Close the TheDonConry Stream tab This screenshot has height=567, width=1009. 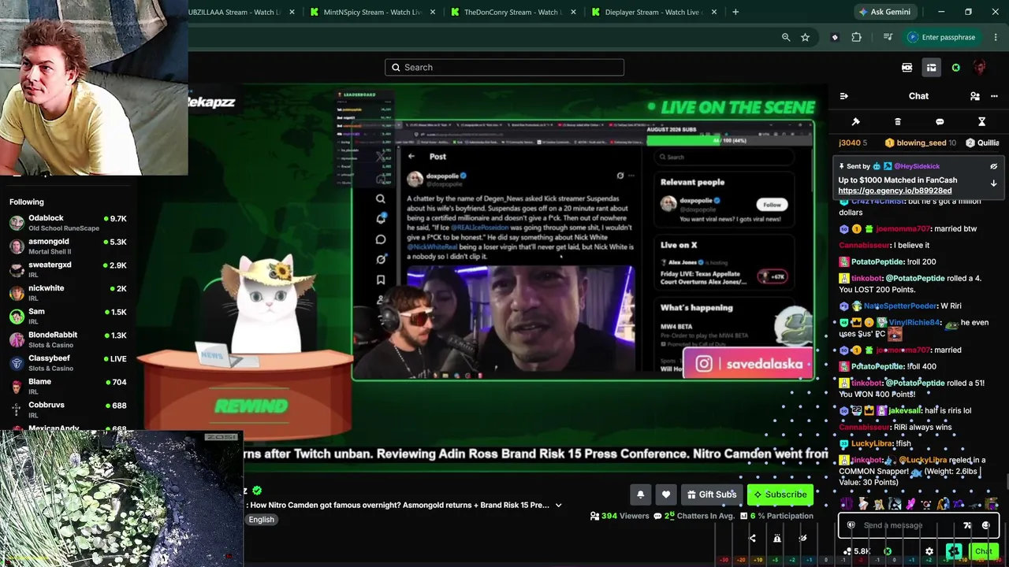[x=573, y=12]
